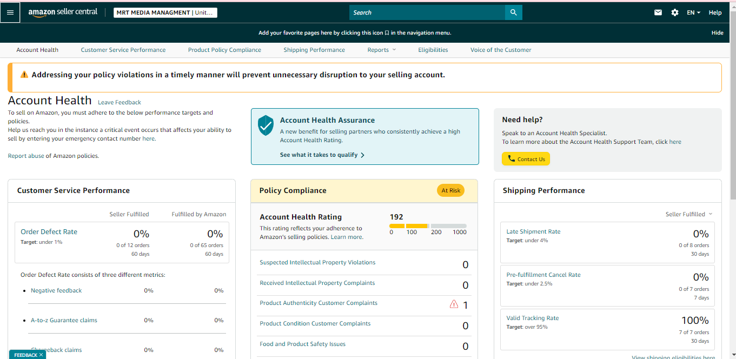Click the emergency contact 'here' link
The width and height of the screenshot is (736, 359).
[148, 139]
